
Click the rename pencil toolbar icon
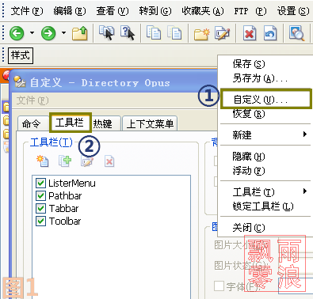pyautogui.click(x=223, y=32)
